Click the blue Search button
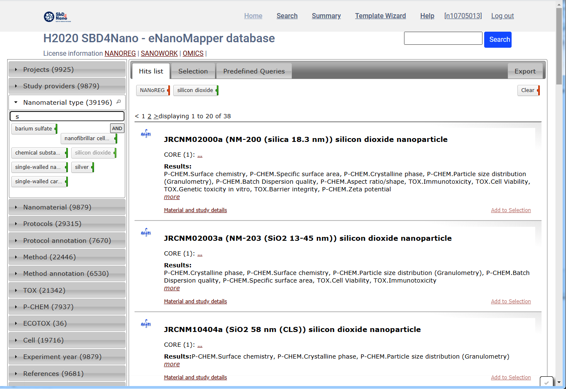The width and height of the screenshot is (566, 389). click(498, 40)
